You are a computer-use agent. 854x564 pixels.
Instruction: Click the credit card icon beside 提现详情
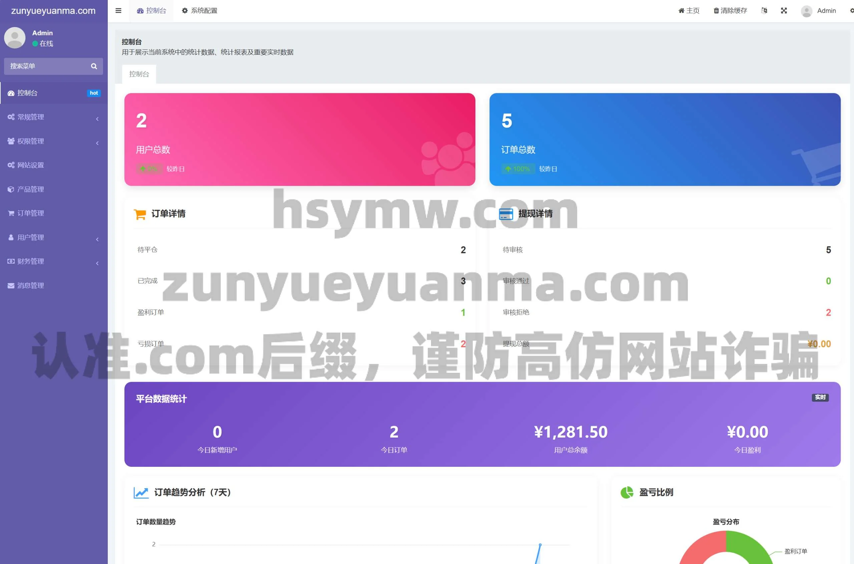point(506,214)
